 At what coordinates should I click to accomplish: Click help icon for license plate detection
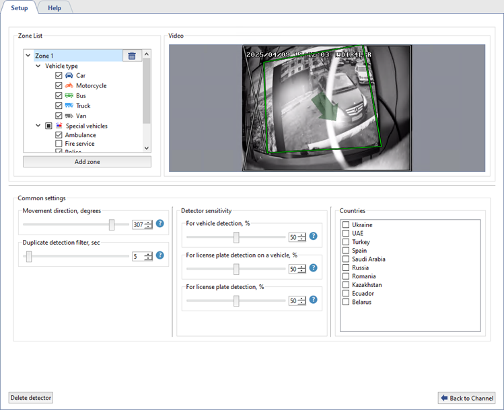tap(313, 300)
